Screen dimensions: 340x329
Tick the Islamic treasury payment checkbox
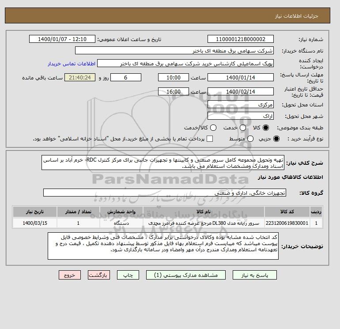[210, 139]
